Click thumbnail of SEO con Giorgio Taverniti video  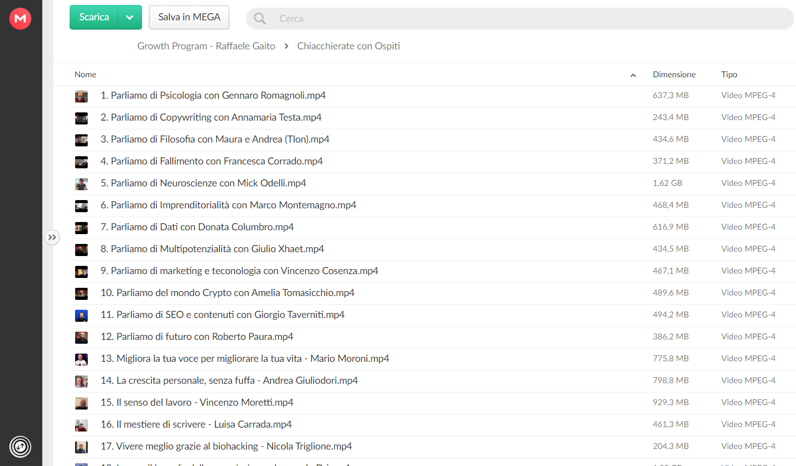coord(81,316)
